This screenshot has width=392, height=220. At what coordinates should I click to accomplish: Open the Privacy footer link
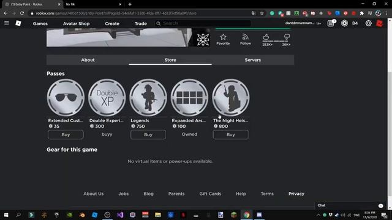click(x=296, y=194)
